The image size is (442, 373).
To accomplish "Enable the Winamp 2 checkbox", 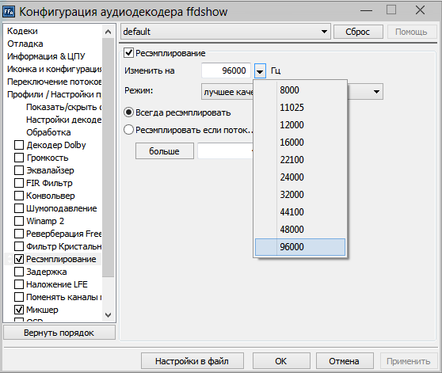I will [x=19, y=221].
